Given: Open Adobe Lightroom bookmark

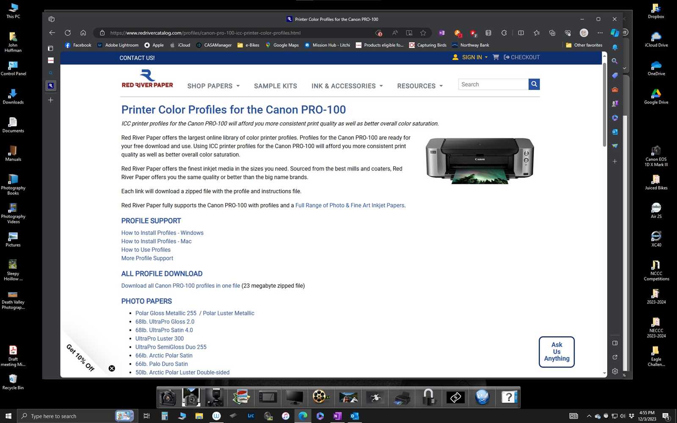Looking at the screenshot, I should (118, 45).
